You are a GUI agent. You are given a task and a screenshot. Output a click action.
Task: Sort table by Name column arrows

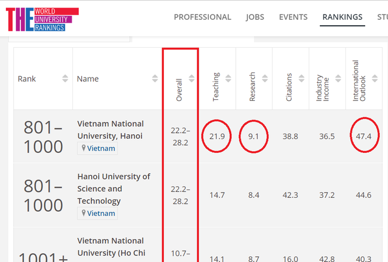pyautogui.click(x=155, y=79)
